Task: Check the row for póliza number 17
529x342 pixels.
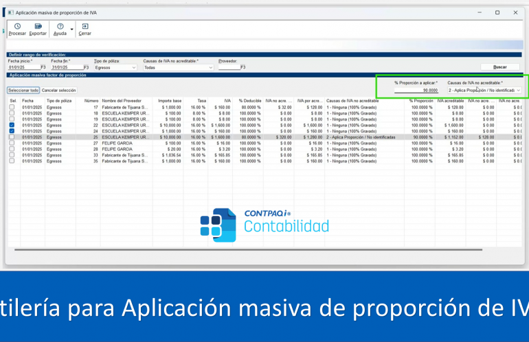Action: tap(12, 107)
